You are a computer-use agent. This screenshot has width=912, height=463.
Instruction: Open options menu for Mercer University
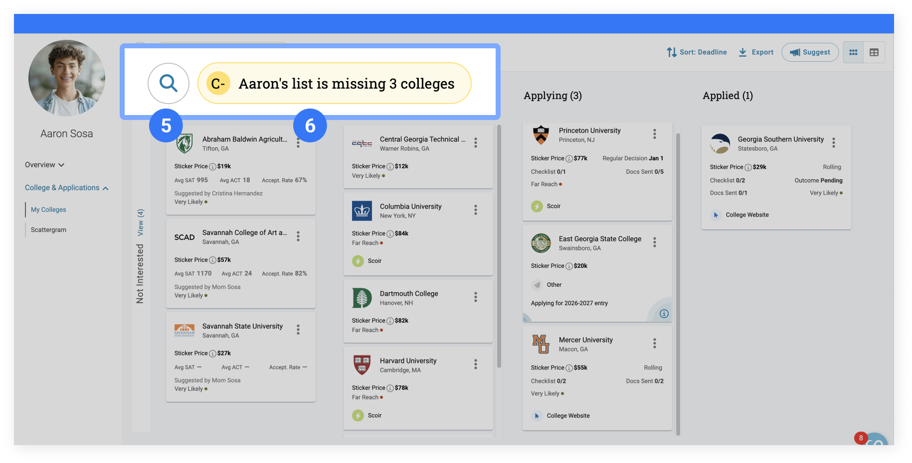click(x=655, y=344)
